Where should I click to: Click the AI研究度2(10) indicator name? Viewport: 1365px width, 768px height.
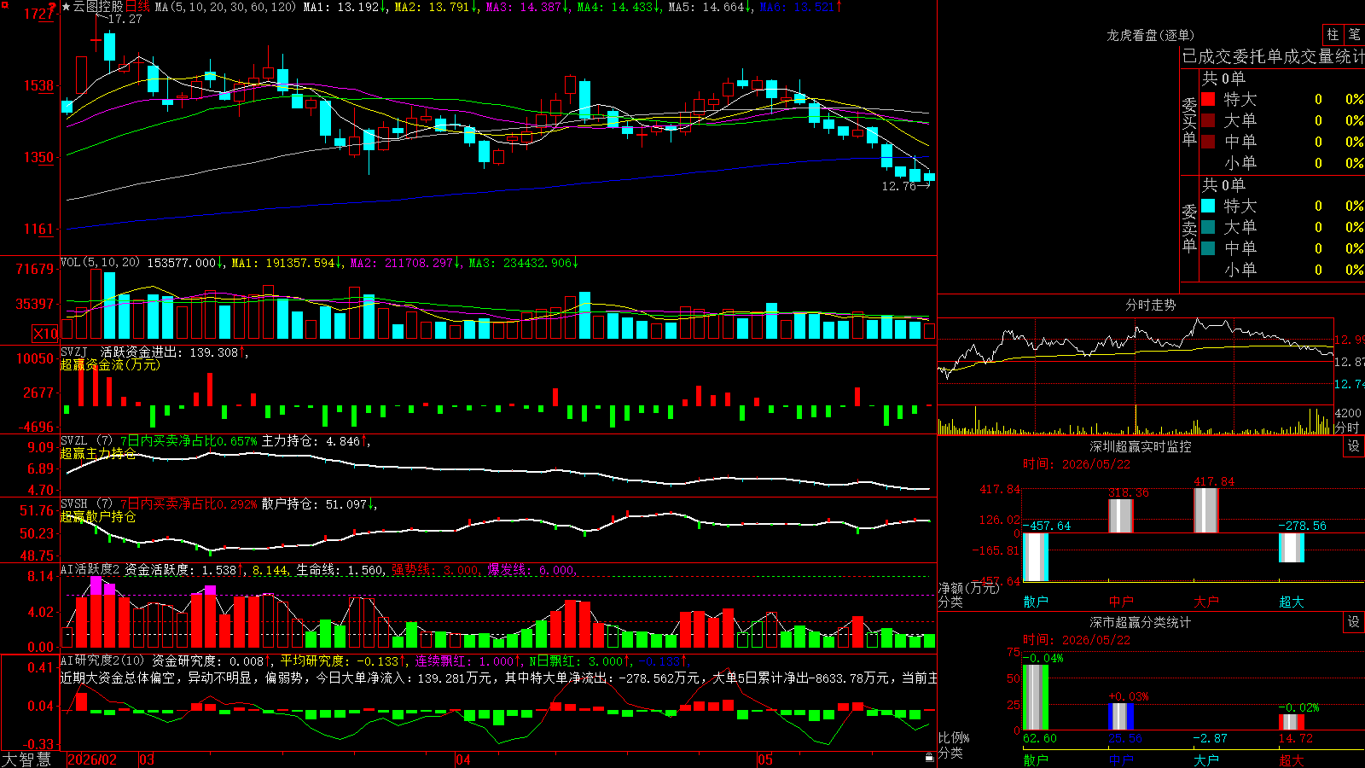tap(103, 660)
